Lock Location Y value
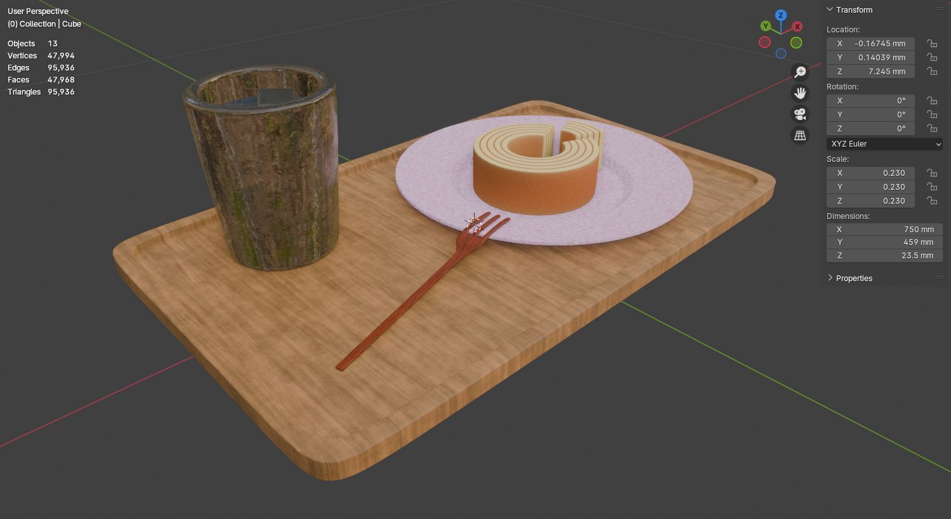Image resolution: width=951 pixels, height=519 pixels. pyautogui.click(x=932, y=57)
